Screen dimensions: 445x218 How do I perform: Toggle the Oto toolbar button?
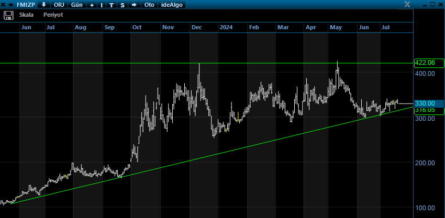pos(149,5)
